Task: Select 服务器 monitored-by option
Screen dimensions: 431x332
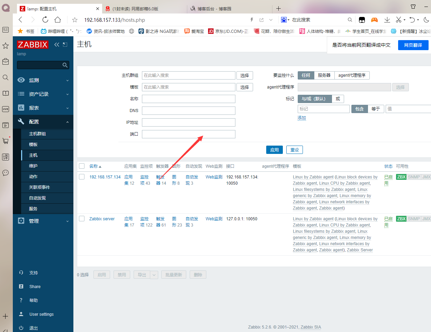Action: [x=324, y=75]
